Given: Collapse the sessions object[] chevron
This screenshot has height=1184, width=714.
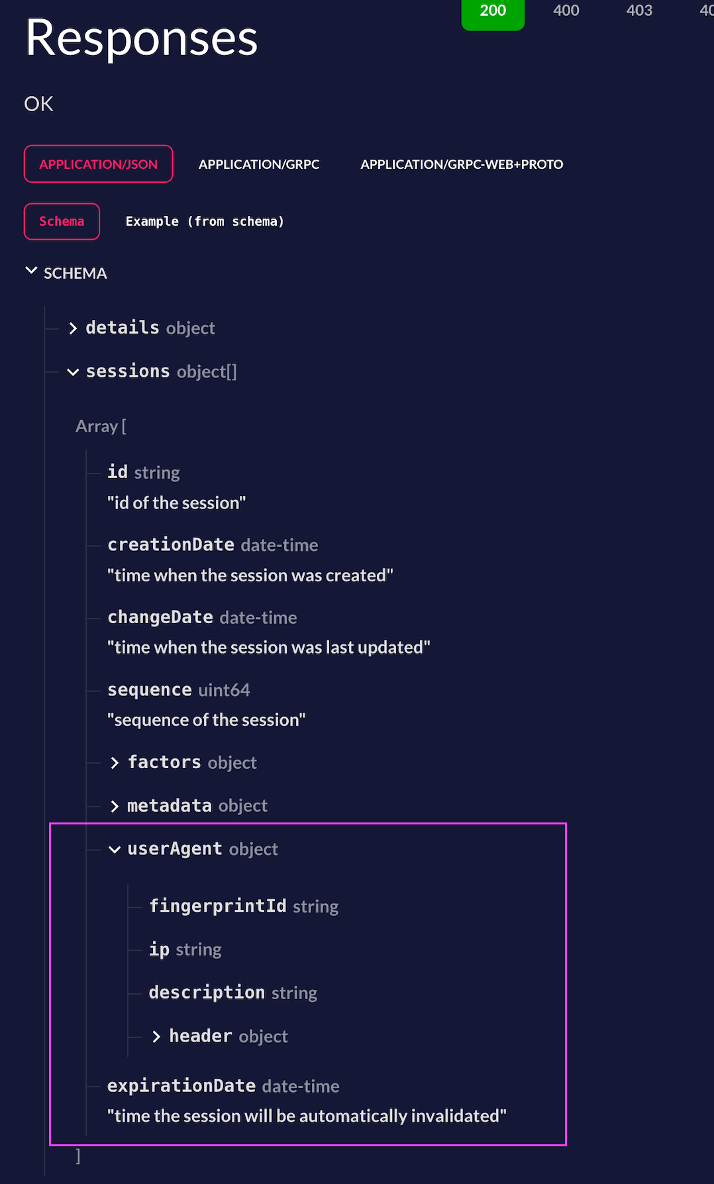Looking at the screenshot, I should (x=73, y=372).
